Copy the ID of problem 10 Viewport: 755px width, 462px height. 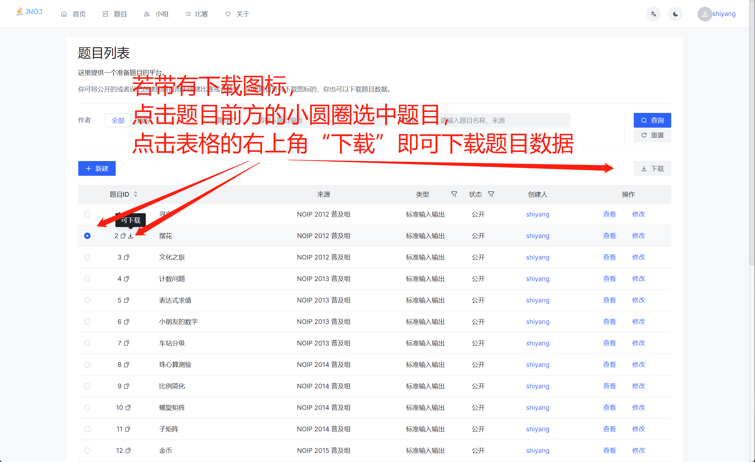(128, 408)
